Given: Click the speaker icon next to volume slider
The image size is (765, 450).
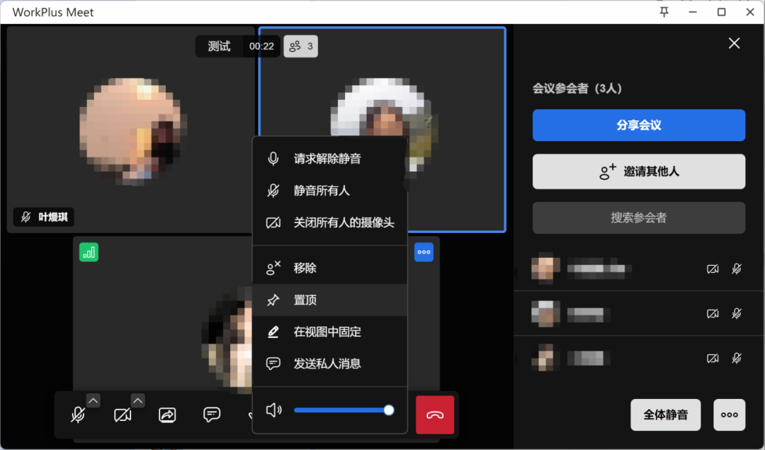Looking at the screenshot, I should (274, 410).
